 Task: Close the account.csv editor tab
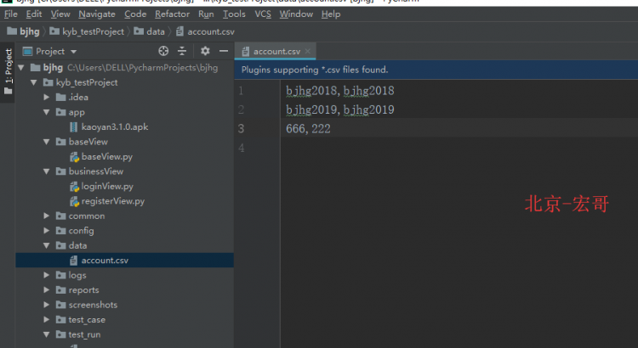click(307, 52)
